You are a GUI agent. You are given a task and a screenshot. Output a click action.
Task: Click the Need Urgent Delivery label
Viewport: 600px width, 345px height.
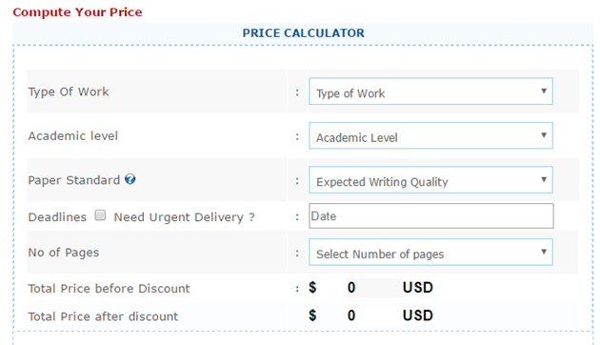[185, 217]
